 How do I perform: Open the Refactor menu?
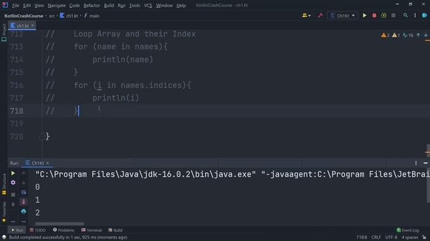click(91, 5)
